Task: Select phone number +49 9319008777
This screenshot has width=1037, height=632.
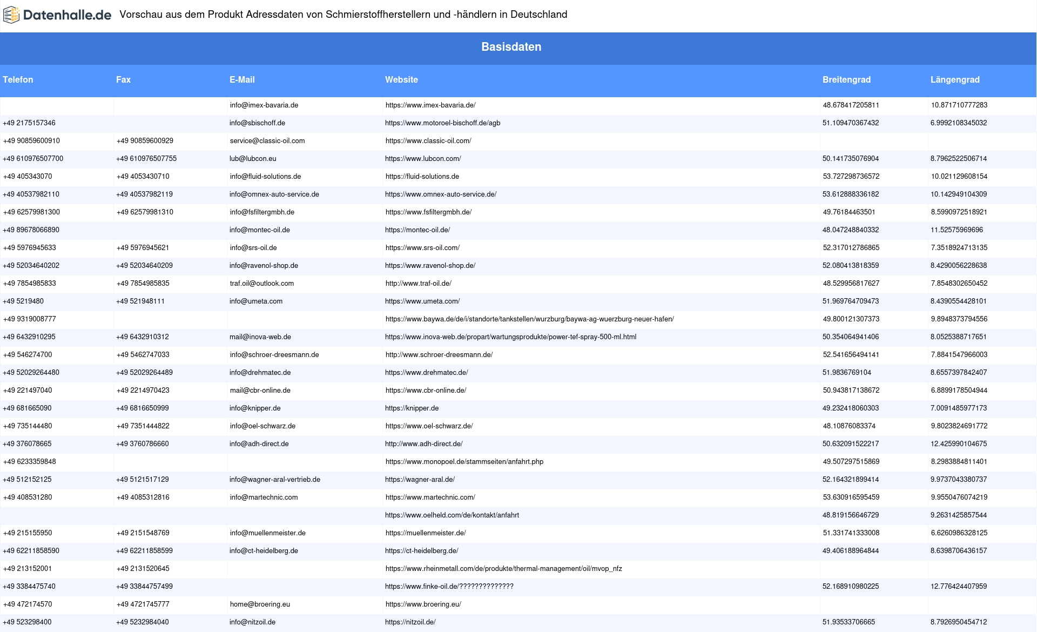Action: pyautogui.click(x=29, y=319)
